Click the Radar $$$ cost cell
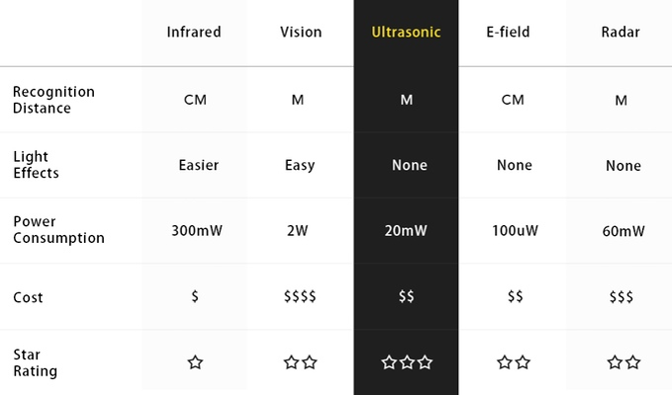 (x=623, y=297)
